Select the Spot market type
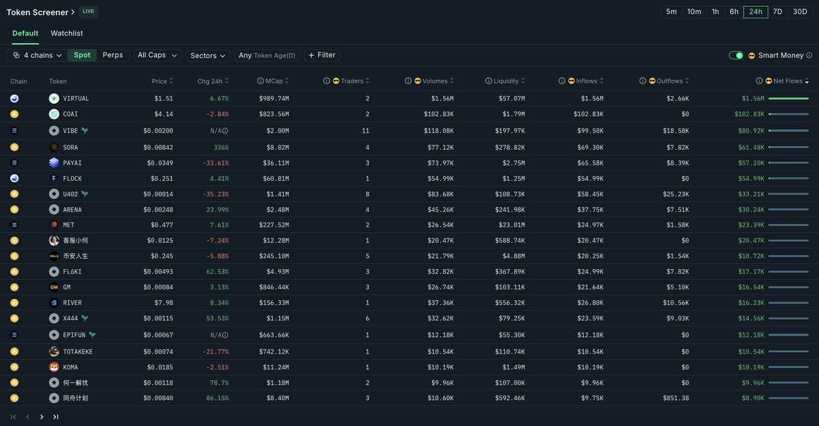The width and height of the screenshot is (819, 426). click(82, 55)
